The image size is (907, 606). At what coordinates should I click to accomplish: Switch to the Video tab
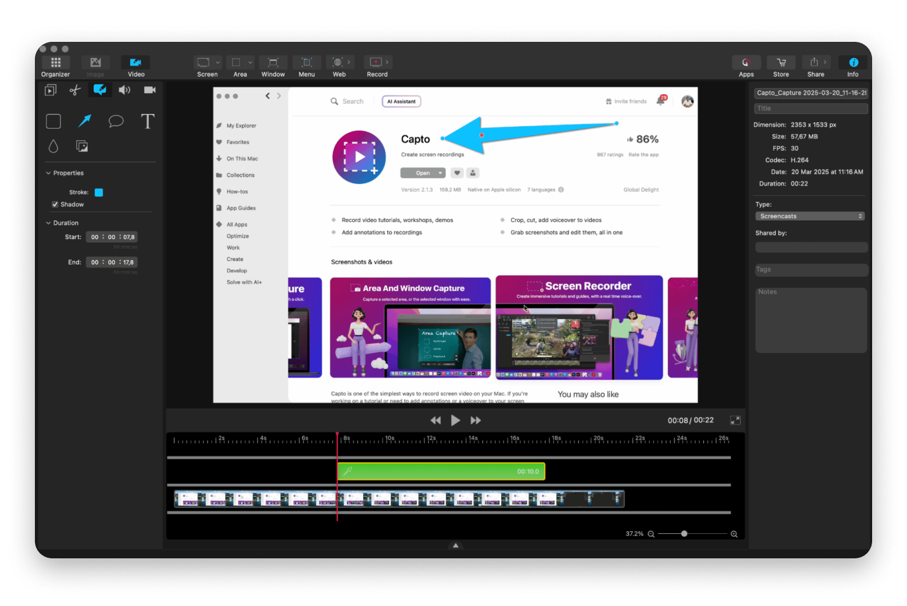pos(135,64)
